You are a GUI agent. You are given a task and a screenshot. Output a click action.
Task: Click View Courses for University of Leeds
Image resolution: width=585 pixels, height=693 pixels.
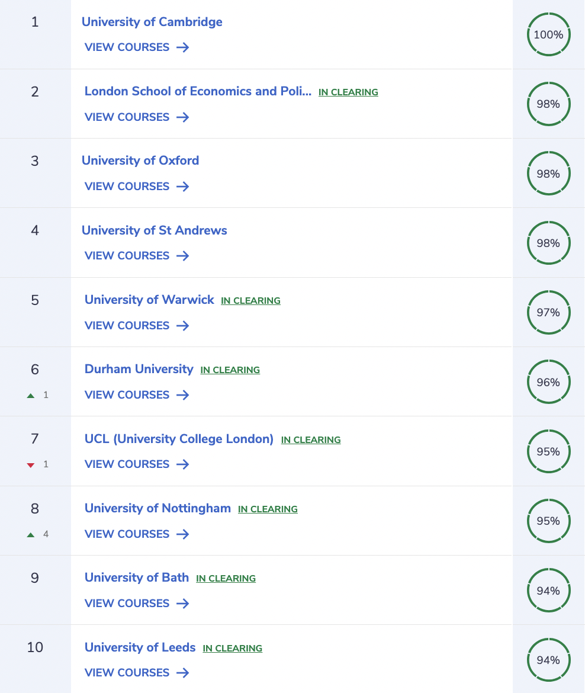137,673
